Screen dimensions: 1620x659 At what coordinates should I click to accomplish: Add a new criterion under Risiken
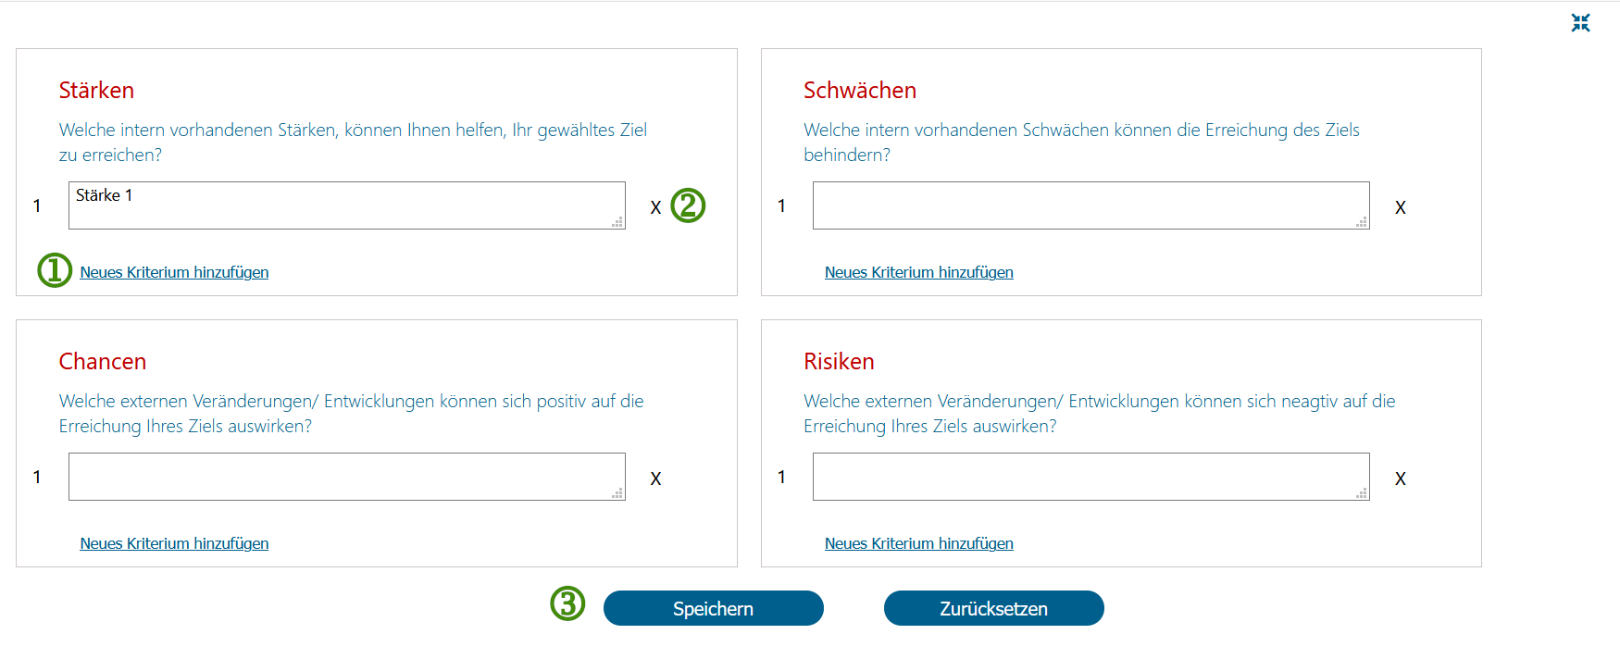pyautogui.click(x=919, y=543)
